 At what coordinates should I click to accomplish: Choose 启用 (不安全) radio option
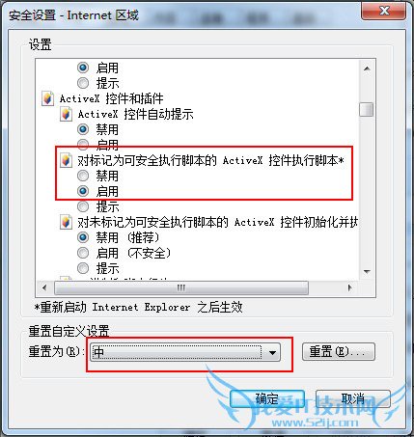[x=83, y=253]
